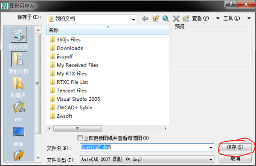Select the Visual Studio 2005 folder
This screenshot has height=166, width=256.
tap(75, 99)
